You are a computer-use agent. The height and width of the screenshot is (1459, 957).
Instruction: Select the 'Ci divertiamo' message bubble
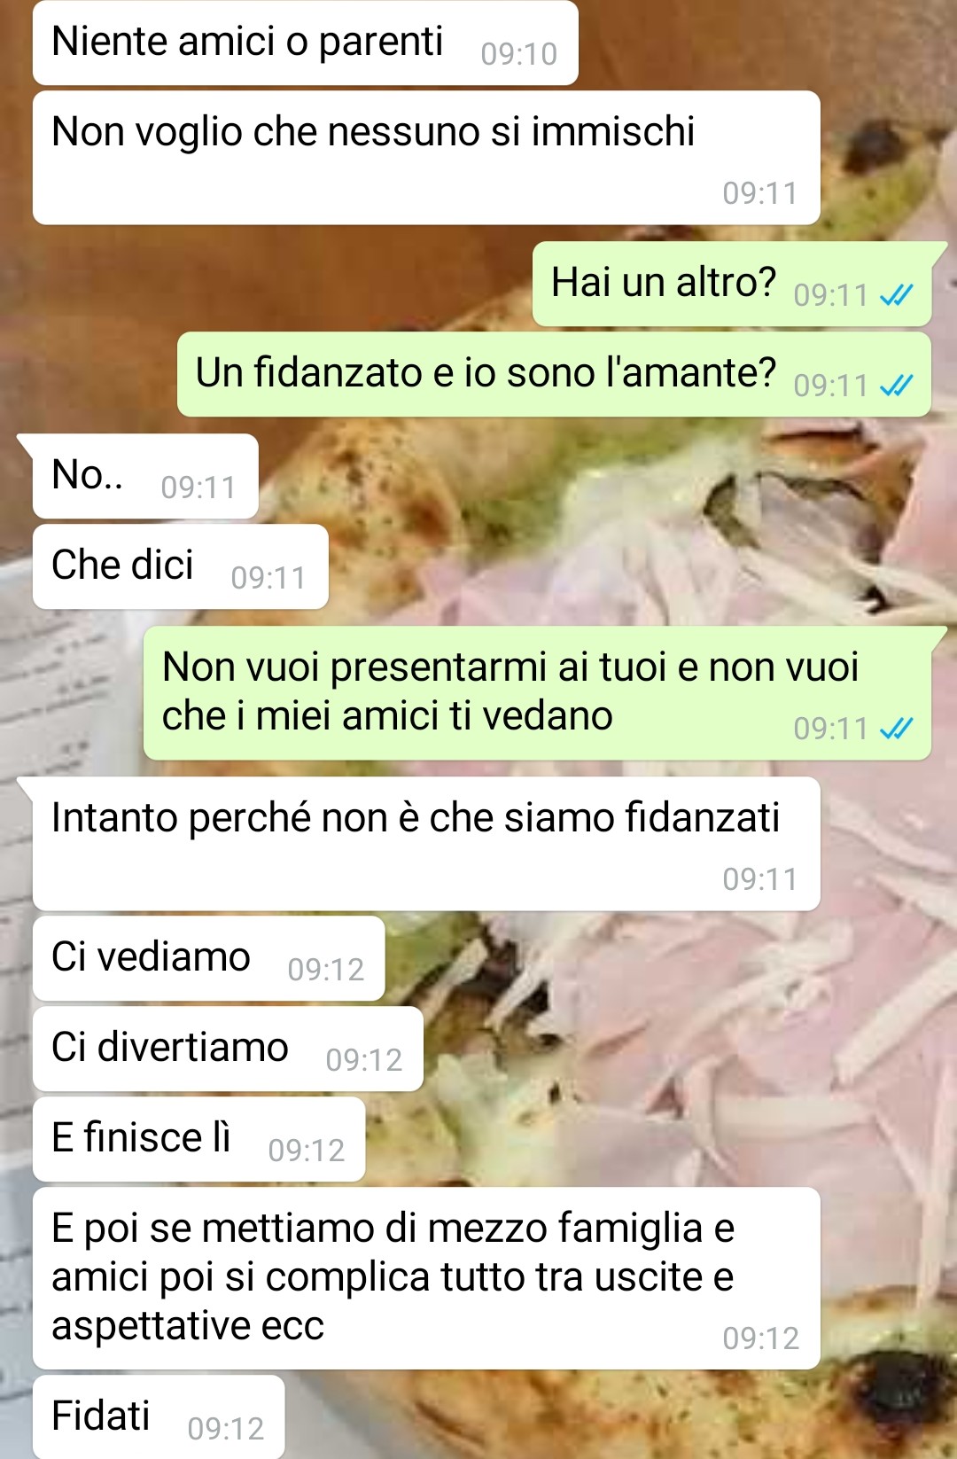pyautogui.click(x=228, y=1049)
